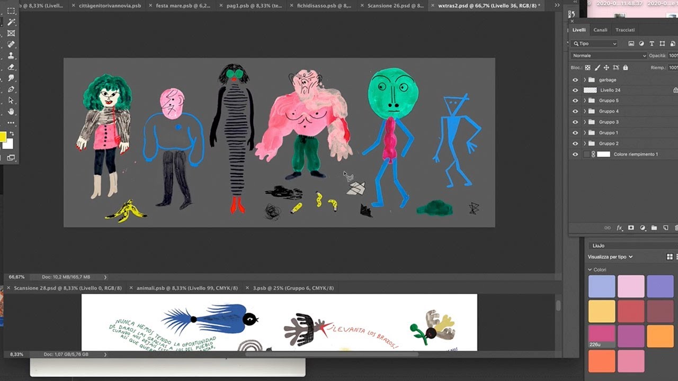The width and height of the screenshot is (678, 381).
Task: Hide the garbage group layer
Action: 575,80
